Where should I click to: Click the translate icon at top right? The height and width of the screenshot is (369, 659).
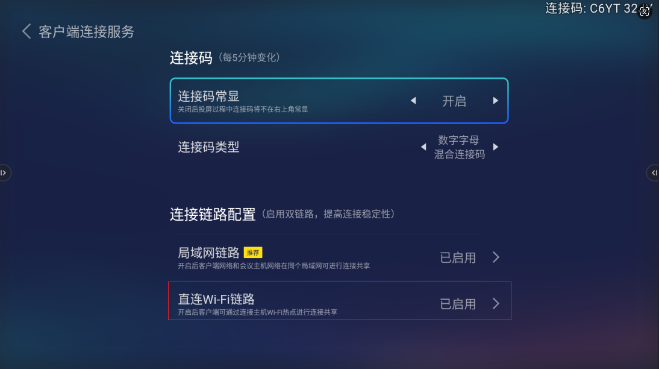(x=645, y=11)
